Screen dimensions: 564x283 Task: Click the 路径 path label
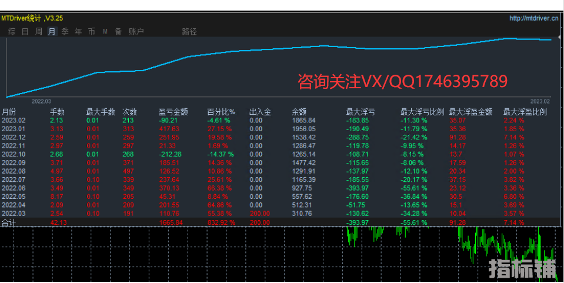[189, 31]
